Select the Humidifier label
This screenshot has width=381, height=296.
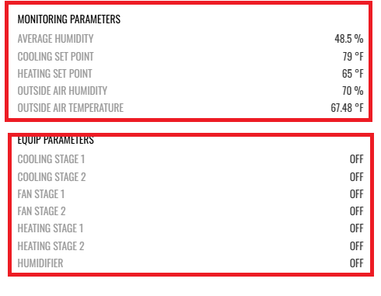(x=40, y=263)
